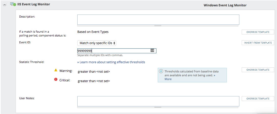Viewport: 277px width, 114px height.
Task: Click the 'Statistic Threshold:' label
Action: 32,62
